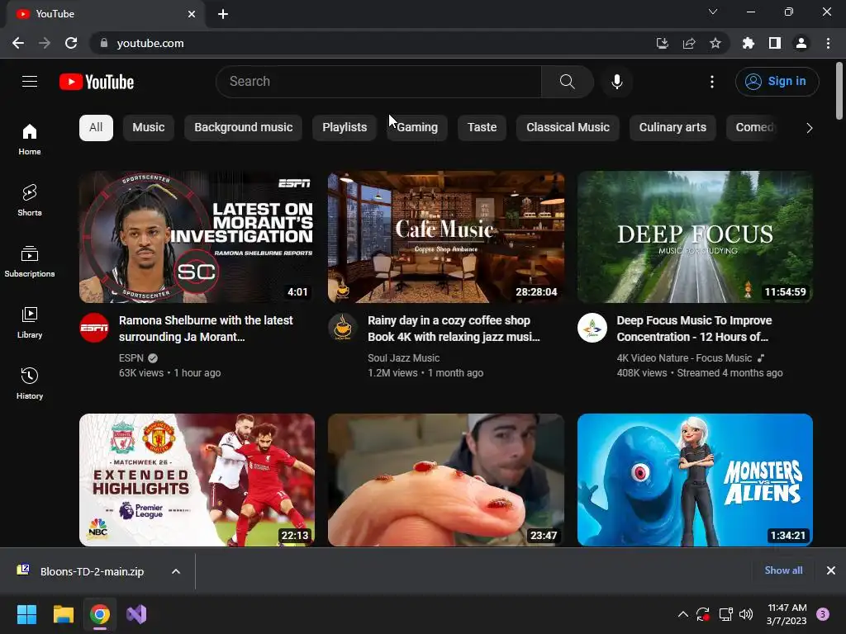Open the Monsters vs Aliens thumbnail

pos(695,480)
